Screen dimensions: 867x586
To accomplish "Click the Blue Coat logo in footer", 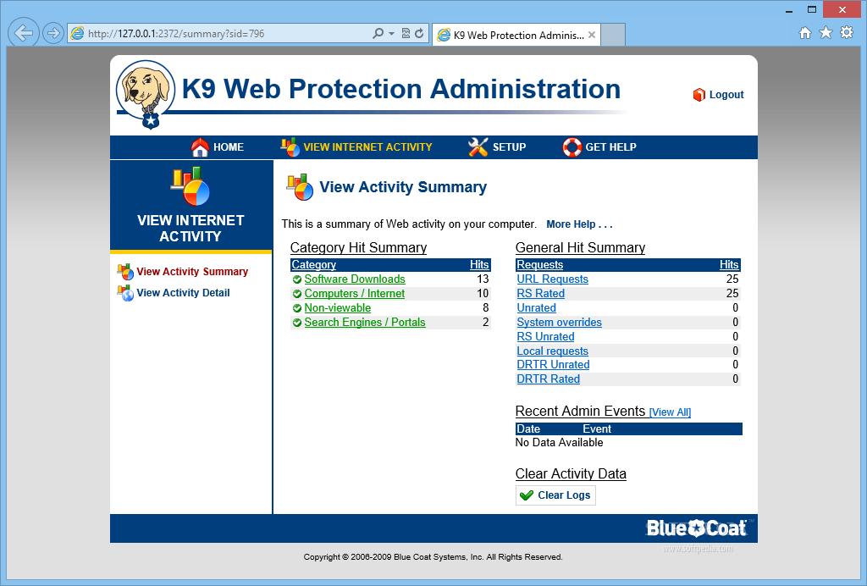I will coord(697,528).
